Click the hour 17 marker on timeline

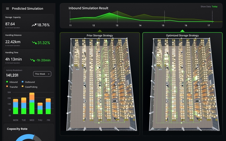[x=209, y=25]
